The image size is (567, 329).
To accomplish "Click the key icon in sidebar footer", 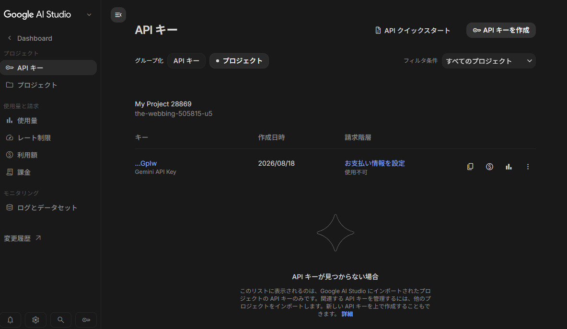I will click(86, 319).
